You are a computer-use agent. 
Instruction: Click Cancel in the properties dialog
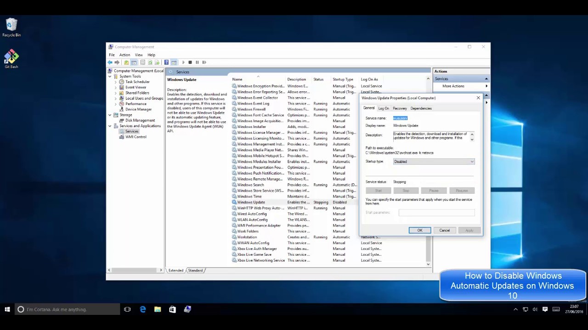pyautogui.click(x=444, y=230)
